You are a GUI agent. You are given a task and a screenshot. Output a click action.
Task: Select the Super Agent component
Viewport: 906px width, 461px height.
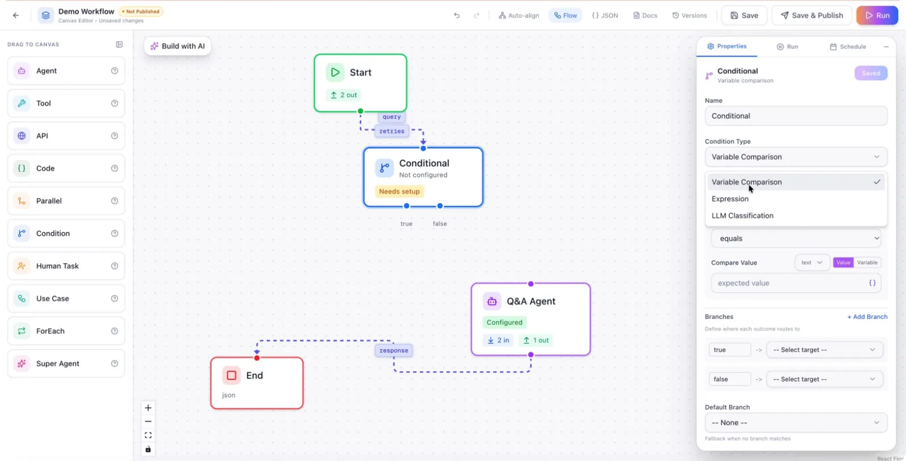(66, 364)
